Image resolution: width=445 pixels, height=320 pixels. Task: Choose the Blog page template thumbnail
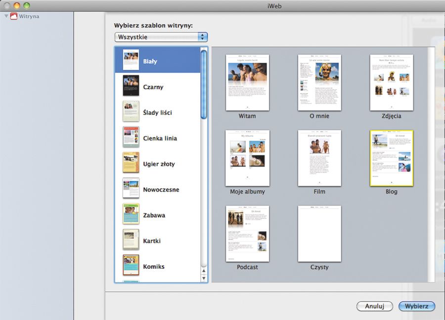pos(392,158)
